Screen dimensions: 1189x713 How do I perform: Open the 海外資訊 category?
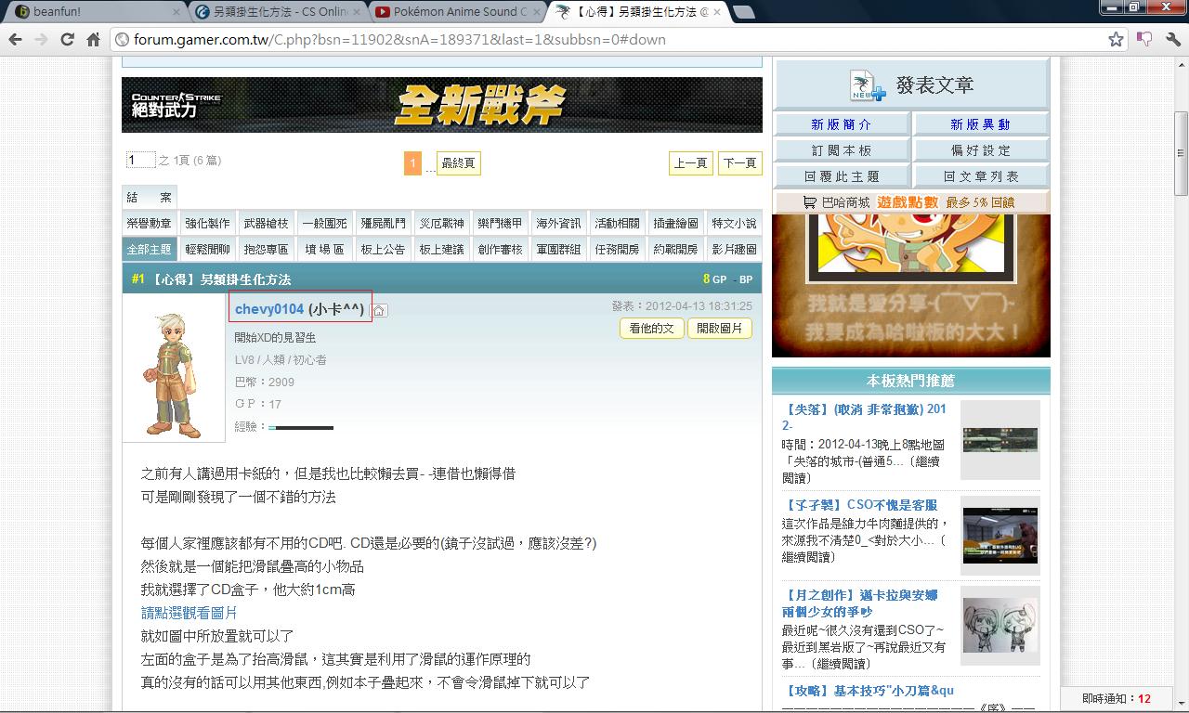coord(558,223)
